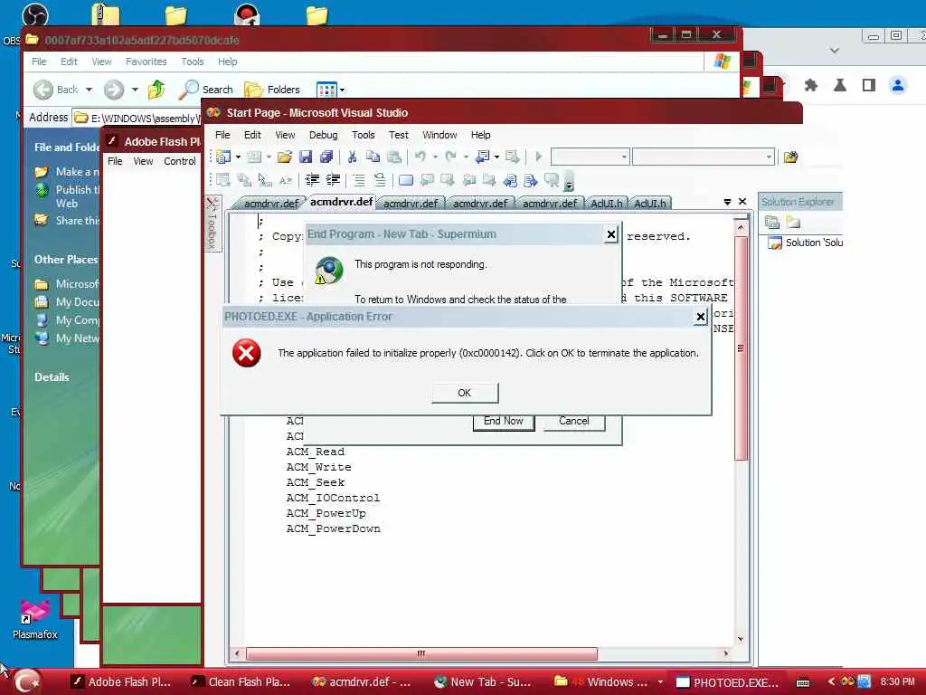This screenshot has height=695, width=926.
Task: Click the End Now button
Action: tap(503, 422)
